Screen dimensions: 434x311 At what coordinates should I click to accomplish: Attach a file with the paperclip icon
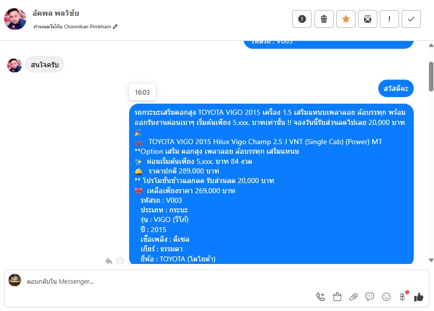tap(353, 297)
